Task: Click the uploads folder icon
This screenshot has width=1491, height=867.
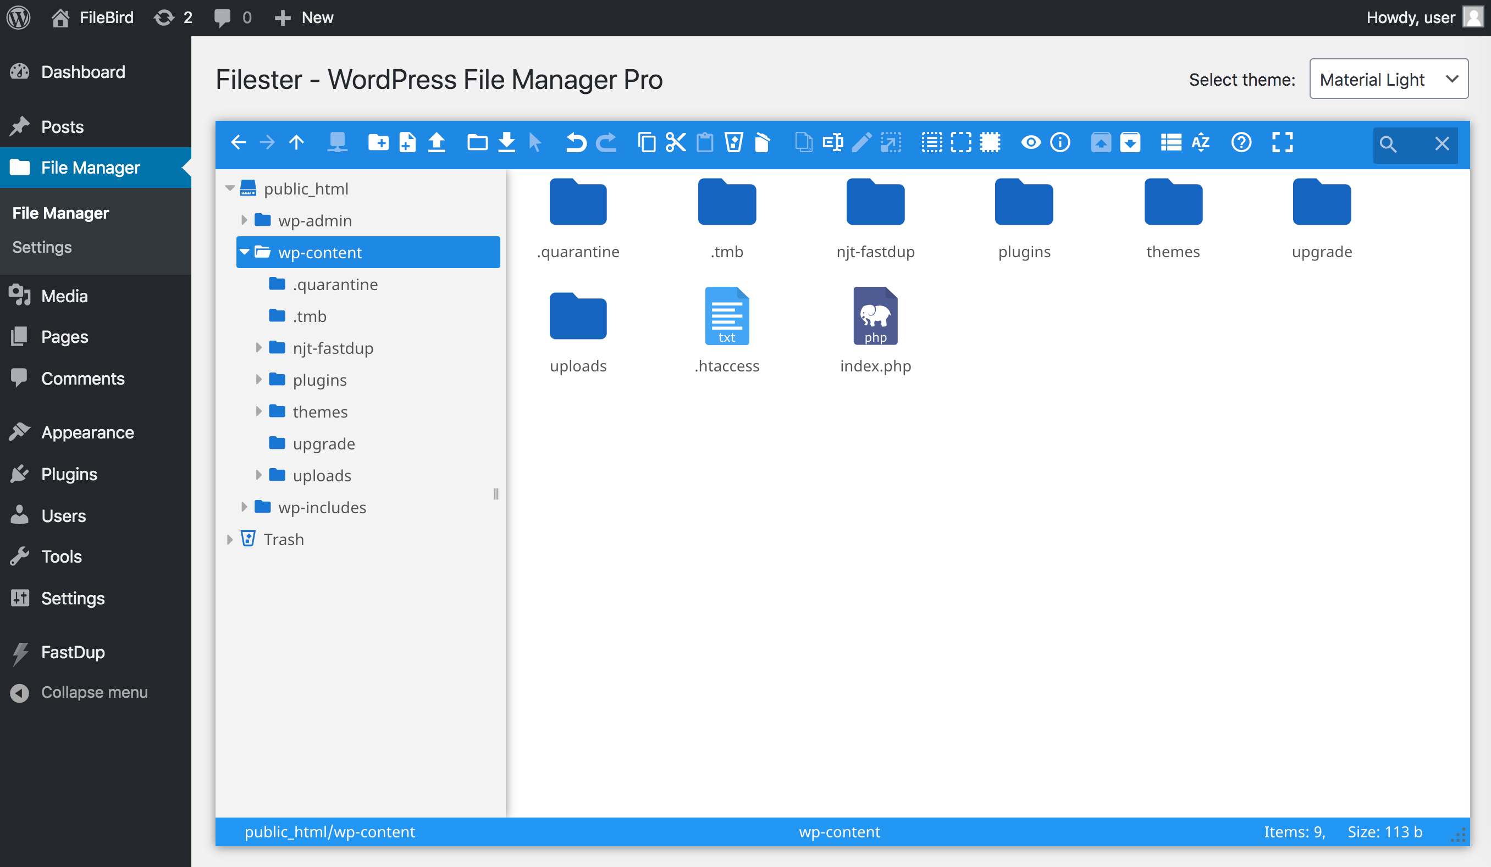Action: [x=577, y=317]
